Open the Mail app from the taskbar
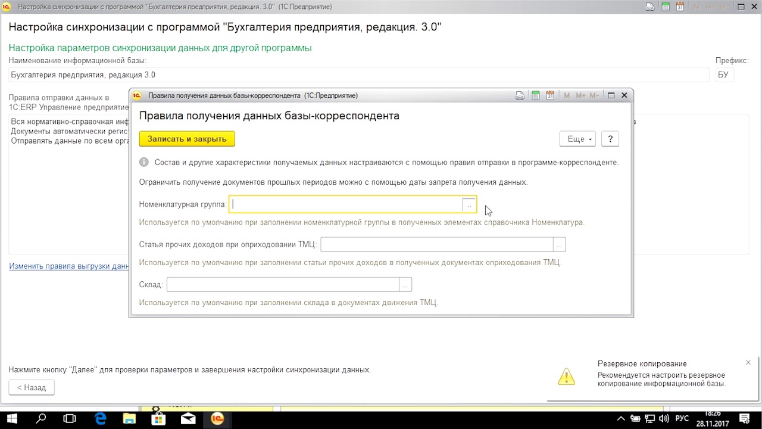The width and height of the screenshot is (762, 429). [x=188, y=418]
